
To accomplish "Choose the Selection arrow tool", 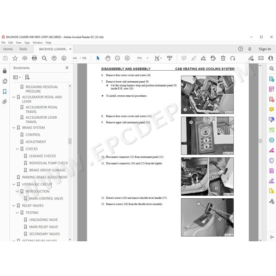I will tap(98, 58).
